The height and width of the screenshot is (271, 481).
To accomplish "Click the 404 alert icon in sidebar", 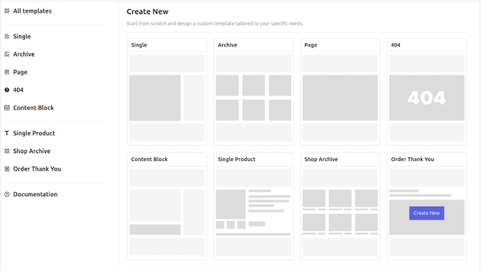I will coord(7,90).
